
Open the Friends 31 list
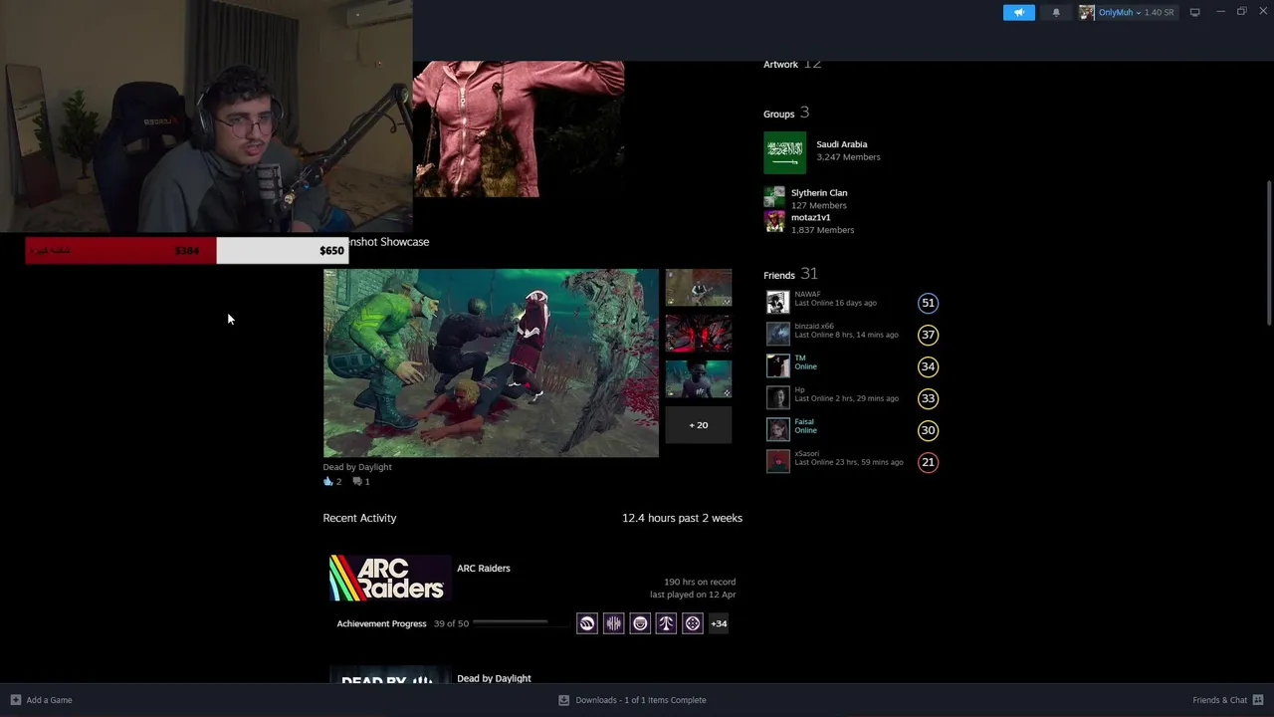[790, 274]
